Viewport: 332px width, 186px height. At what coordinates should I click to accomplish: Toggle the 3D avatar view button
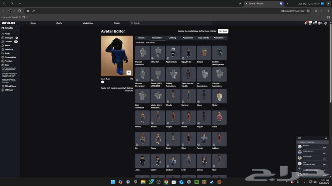click(x=129, y=72)
